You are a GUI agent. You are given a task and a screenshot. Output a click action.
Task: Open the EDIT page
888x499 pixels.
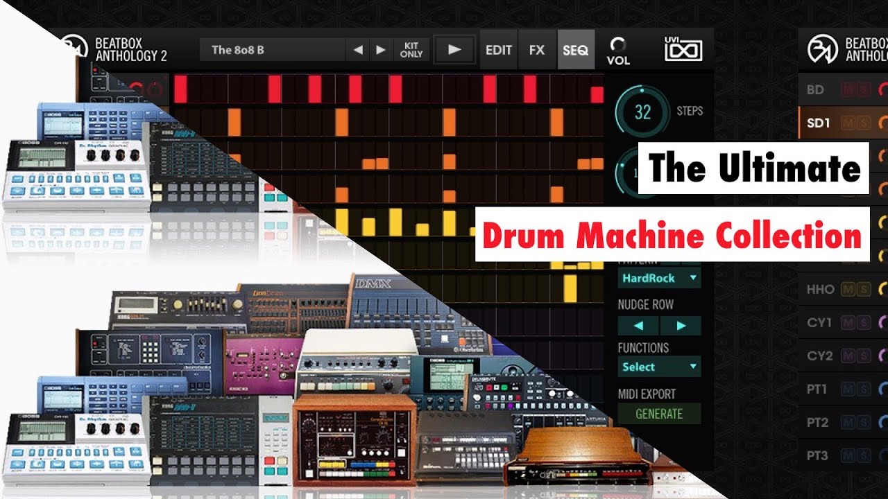pos(498,50)
